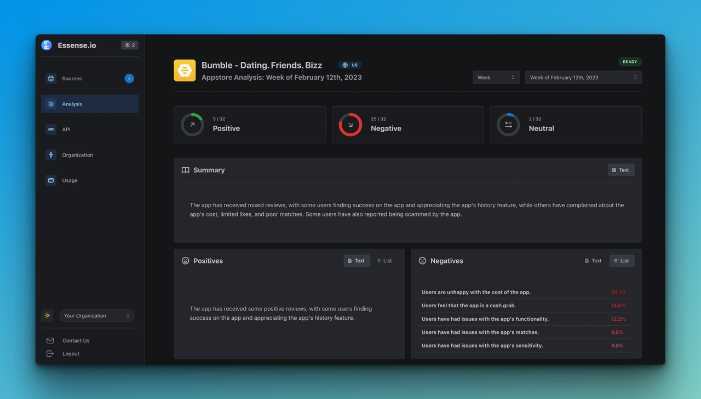
Task: Open the Sources database icon
Action: click(x=51, y=78)
